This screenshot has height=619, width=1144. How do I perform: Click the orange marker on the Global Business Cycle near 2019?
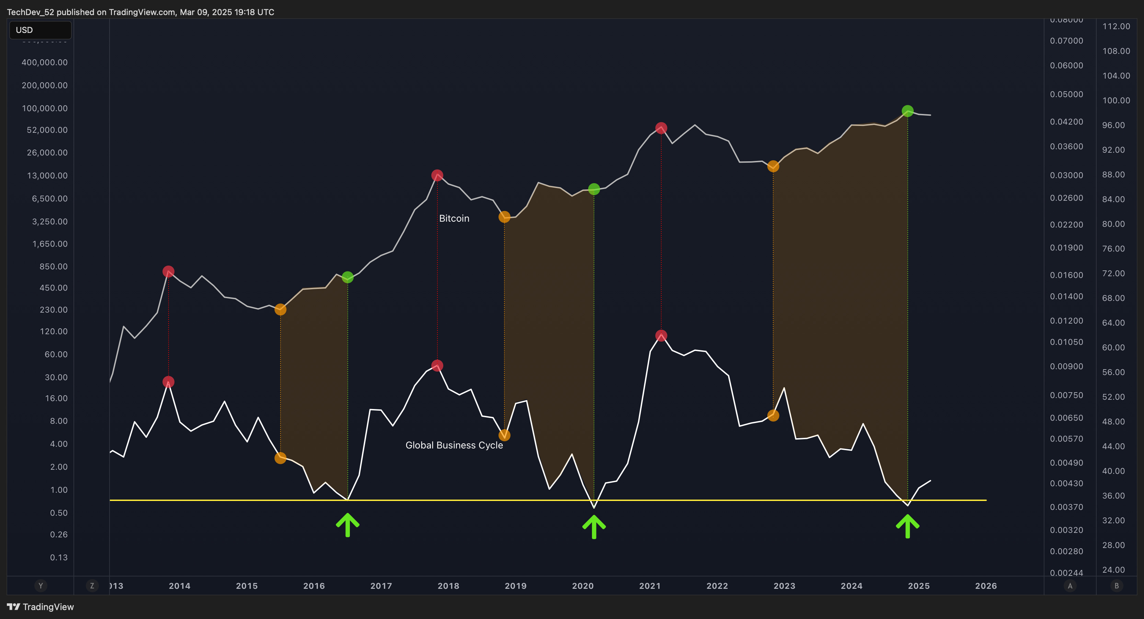[x=504, y=436]
